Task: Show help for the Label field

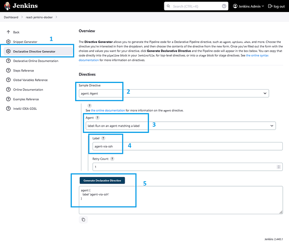Action: (x=103, y=138)
